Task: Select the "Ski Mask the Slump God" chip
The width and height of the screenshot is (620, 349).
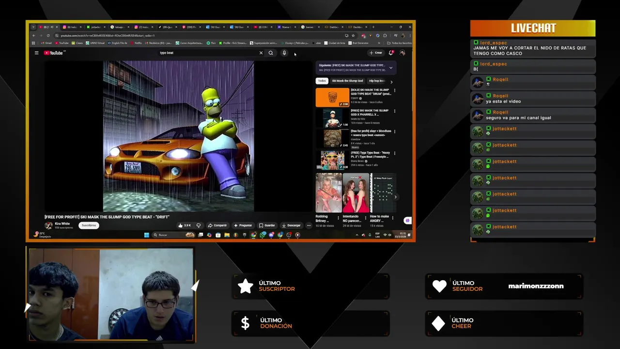Action: (347, 81)
